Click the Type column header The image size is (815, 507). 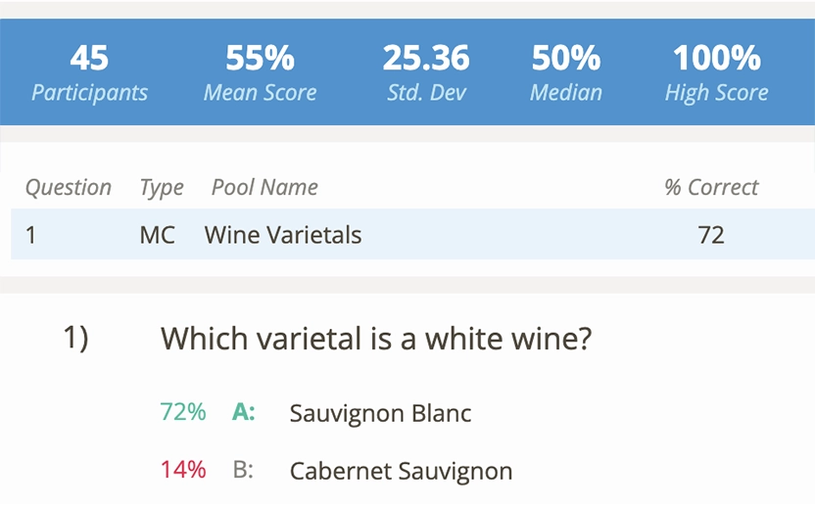162,188
